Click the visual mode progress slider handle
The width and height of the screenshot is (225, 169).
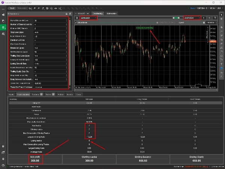tap(157, 22)
